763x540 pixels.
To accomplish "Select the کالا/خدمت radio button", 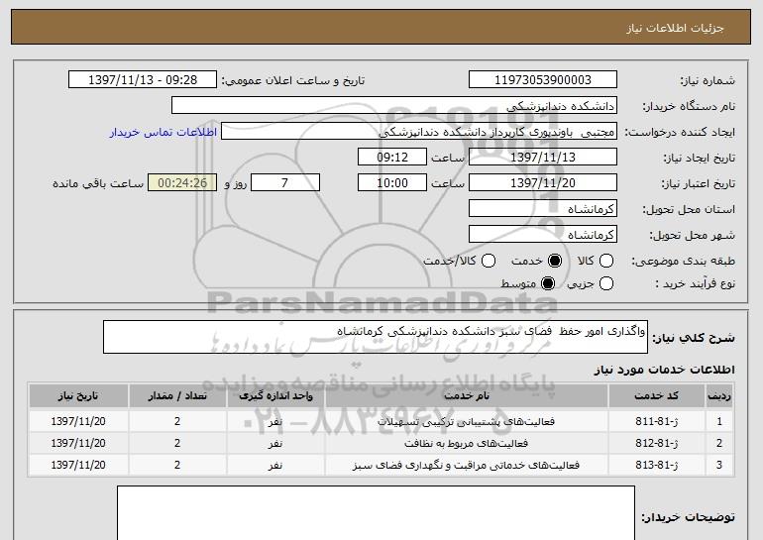I will point(489,261).
